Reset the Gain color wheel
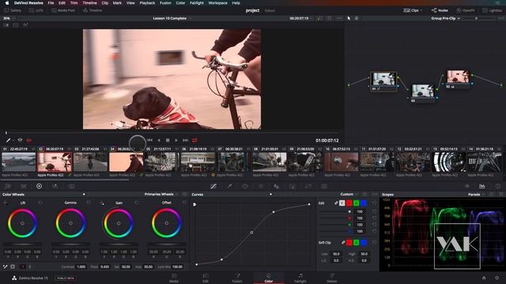The image size is (506, 284). [x=137, y=203]
